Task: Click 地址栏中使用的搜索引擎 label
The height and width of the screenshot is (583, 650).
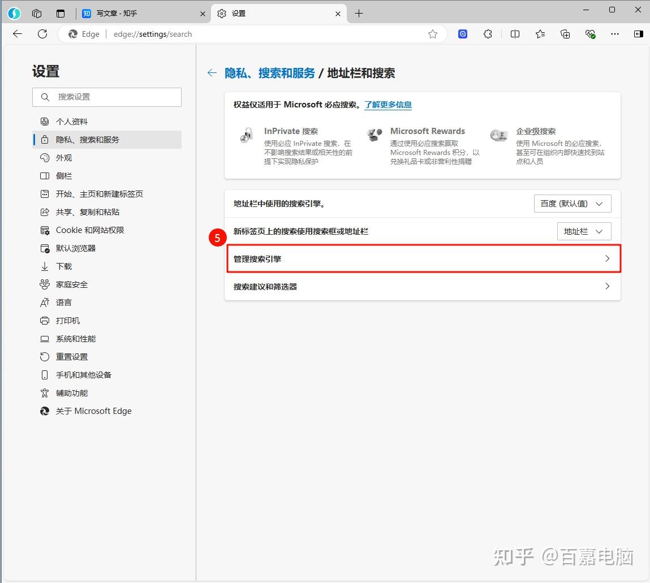Action: (279, 204)
